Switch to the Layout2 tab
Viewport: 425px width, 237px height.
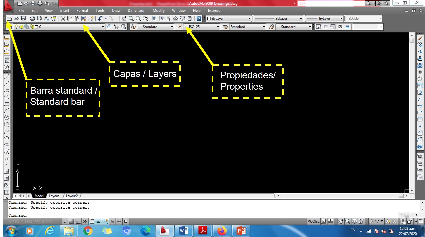pyautogui.click(x=72, y=196)
